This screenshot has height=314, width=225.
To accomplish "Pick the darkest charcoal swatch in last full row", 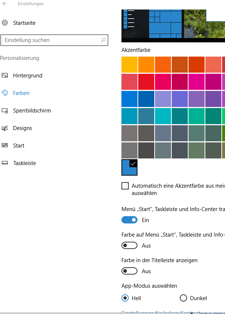I will [x=146, y=150].
